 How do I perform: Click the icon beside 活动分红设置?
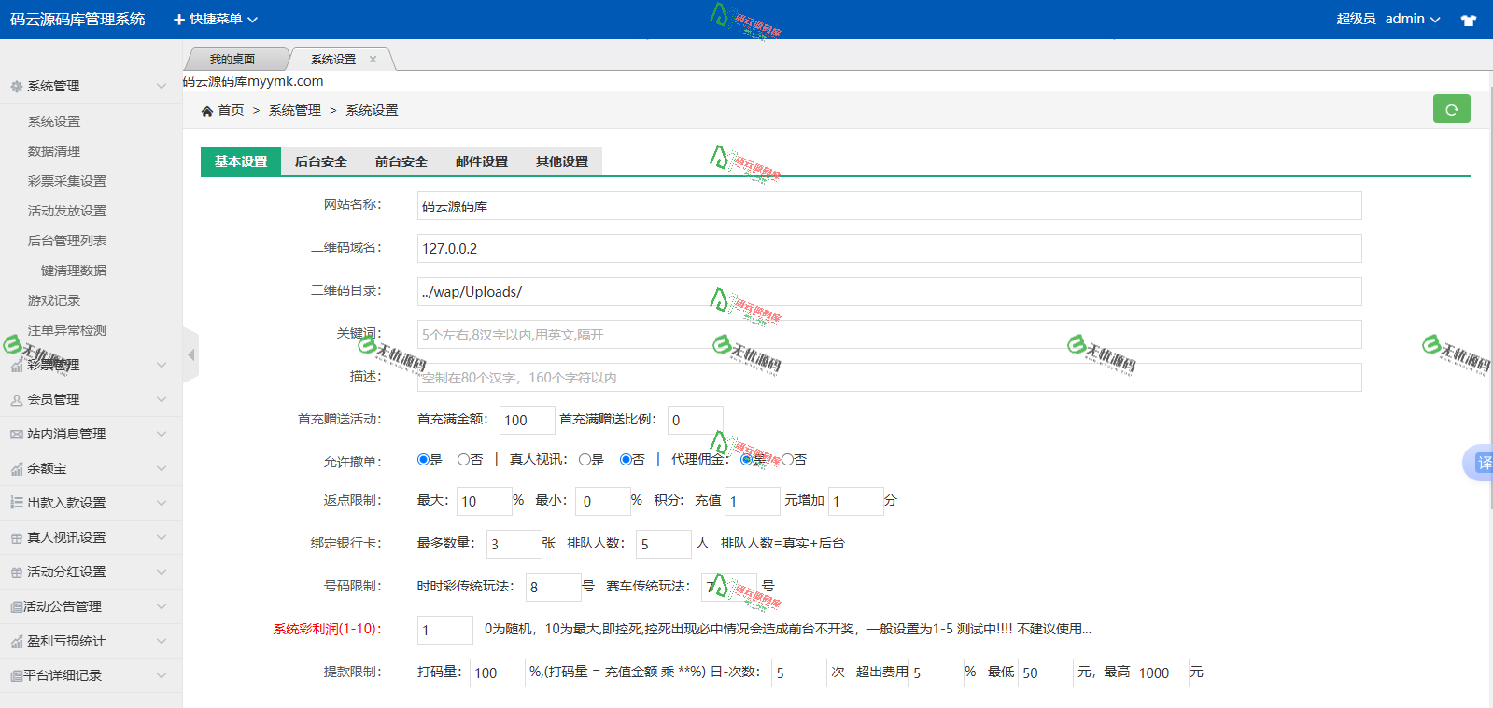16,572
